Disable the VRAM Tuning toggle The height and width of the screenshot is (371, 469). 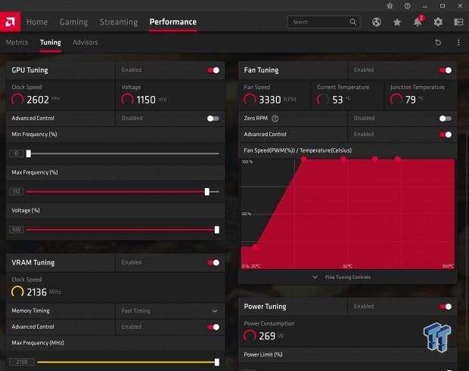(213, 262)
